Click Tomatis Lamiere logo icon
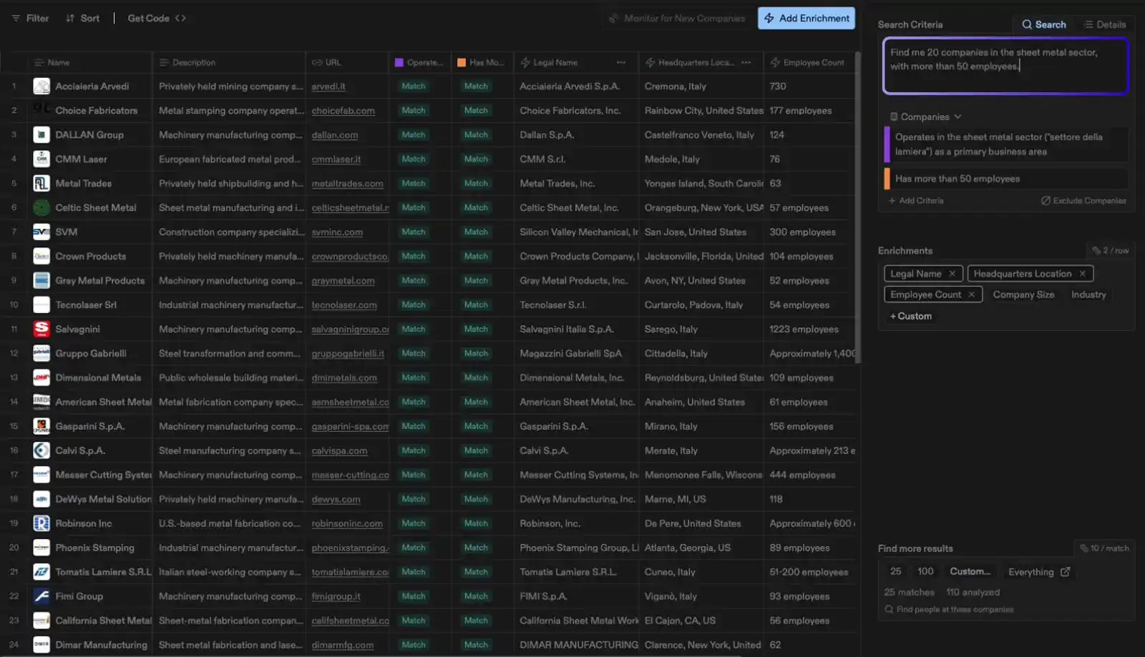This screenshot has height=657, width=1145. coord(42,573)
